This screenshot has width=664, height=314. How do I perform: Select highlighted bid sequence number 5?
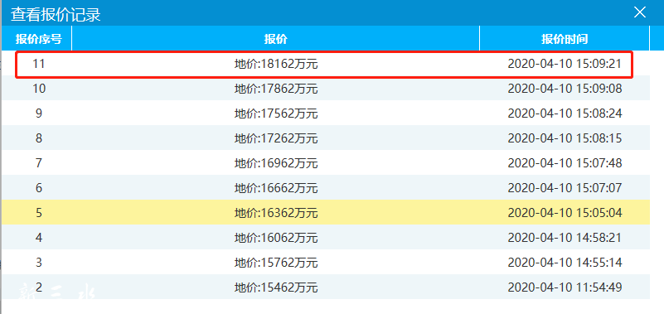(x=38, y=212)
